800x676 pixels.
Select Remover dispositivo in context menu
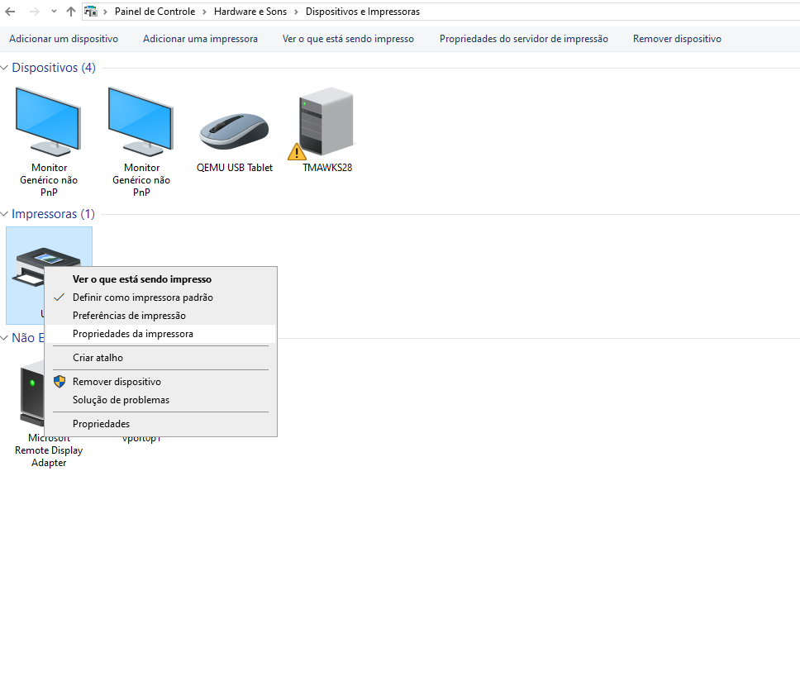(117, 382)
